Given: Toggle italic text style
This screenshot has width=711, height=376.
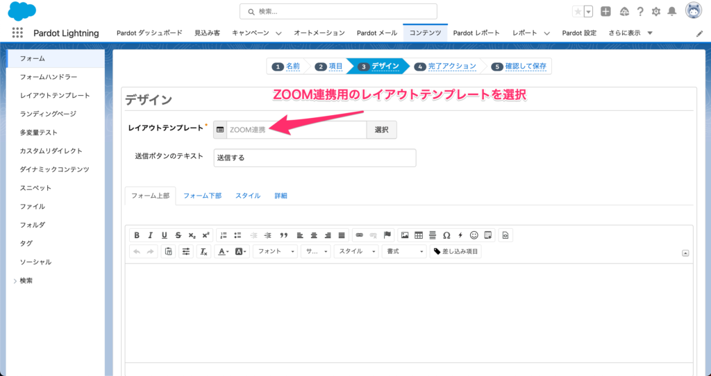Looking at the screenshot, I should point(151,235).
